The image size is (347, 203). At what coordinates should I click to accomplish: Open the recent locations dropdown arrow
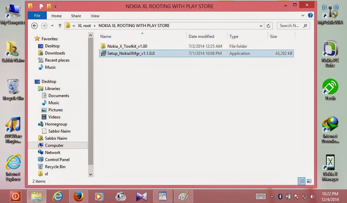click(x=52, y=26)
